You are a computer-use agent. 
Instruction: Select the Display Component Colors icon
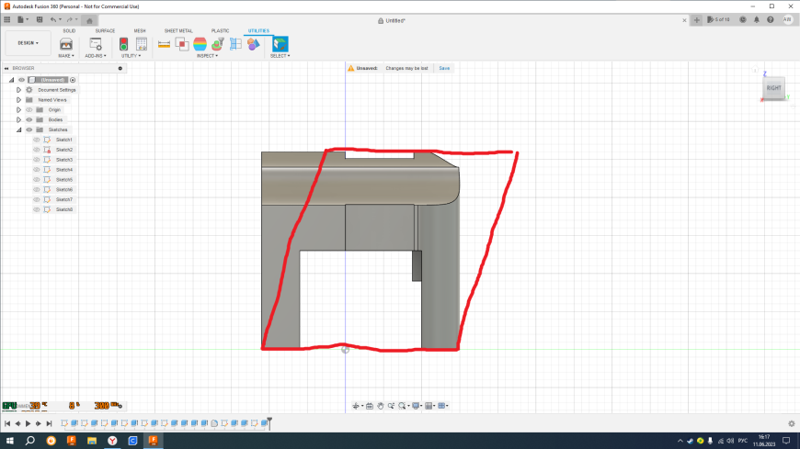pyautogui.click(x=254, y=44)
